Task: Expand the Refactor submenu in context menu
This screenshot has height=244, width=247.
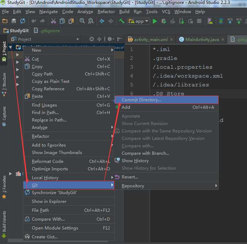Action: point(112,136)
